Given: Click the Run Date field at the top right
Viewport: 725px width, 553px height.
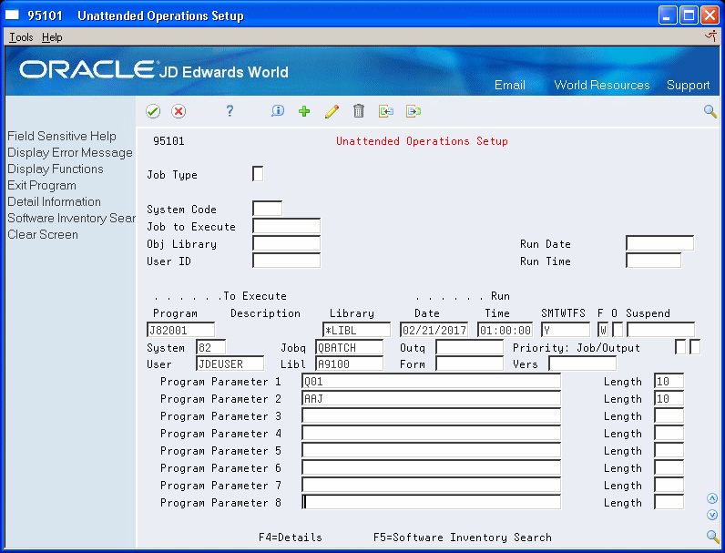Looking at the screenshot, I should [x=659, y=243].
